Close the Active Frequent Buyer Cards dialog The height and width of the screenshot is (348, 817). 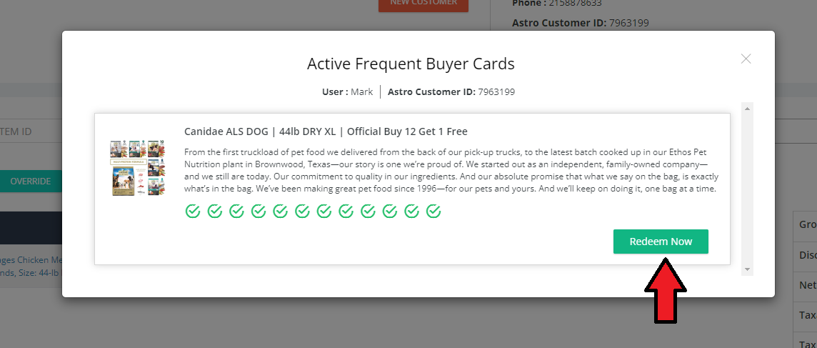pyautogui.click(x=746, y=59)
